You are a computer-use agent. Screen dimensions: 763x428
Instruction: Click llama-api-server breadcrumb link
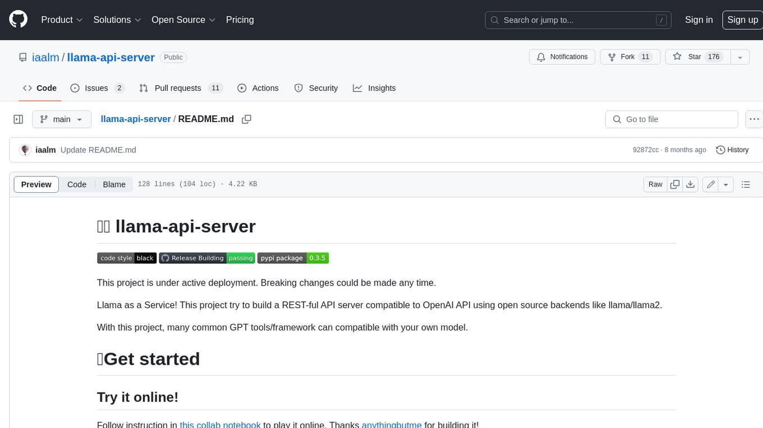click(136, 119)
